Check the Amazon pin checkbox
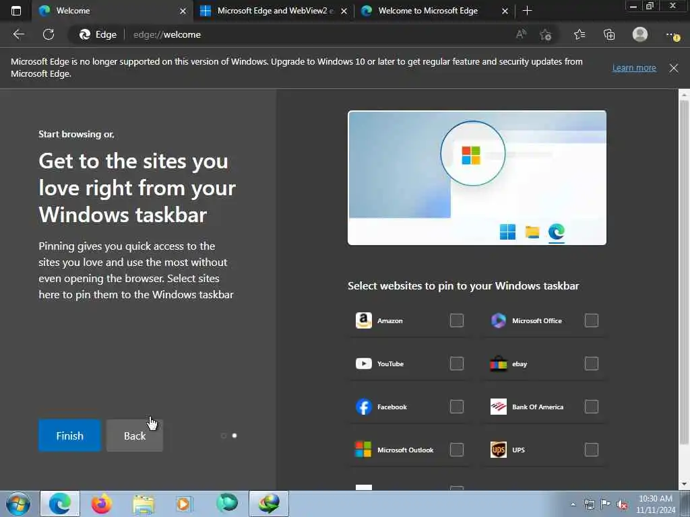This screenshot has width=690, height=517. [x=457, y=320]
